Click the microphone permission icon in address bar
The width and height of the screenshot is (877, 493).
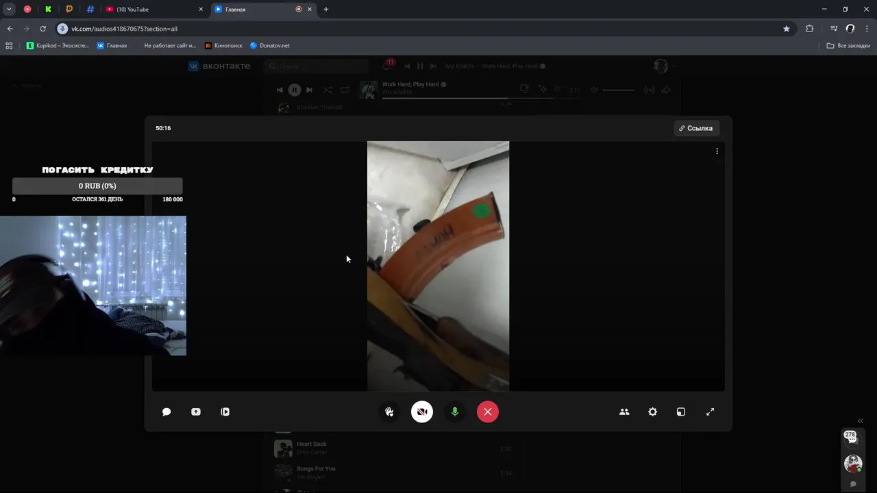pyautogui.click(x=62, y=29)
